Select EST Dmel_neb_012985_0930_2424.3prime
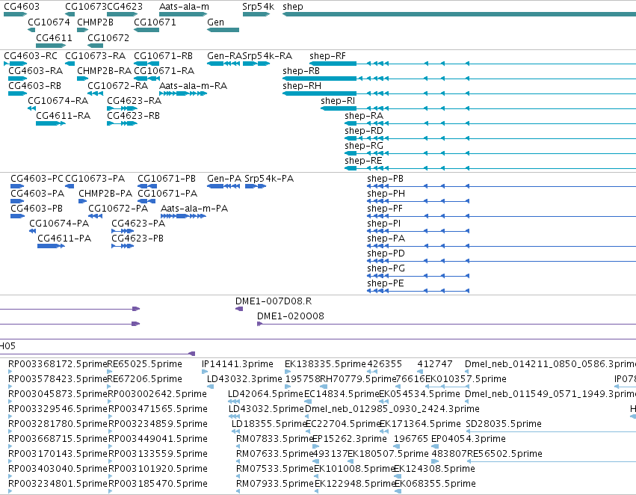Screen dimensions: 636x495 pyautogui.click(x=392, y=410)
